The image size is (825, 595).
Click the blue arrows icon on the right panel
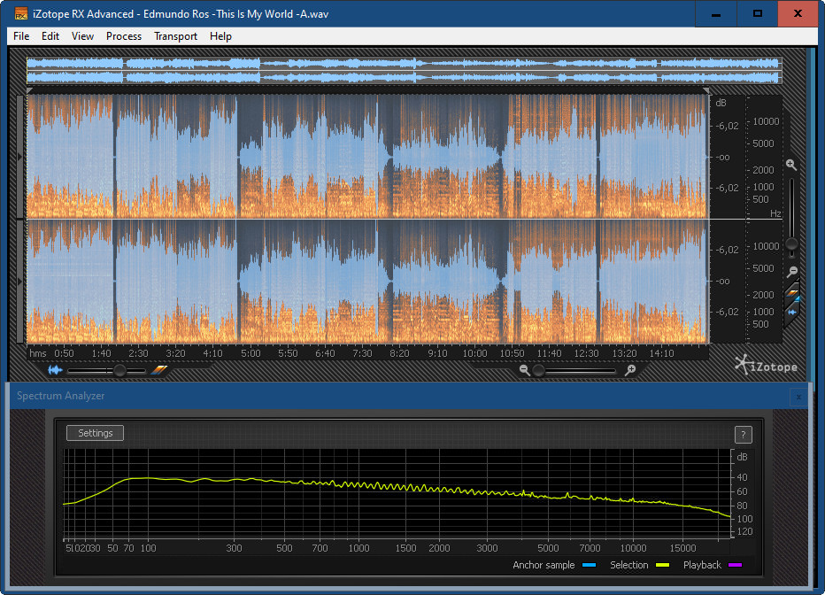tap(792, 312)
